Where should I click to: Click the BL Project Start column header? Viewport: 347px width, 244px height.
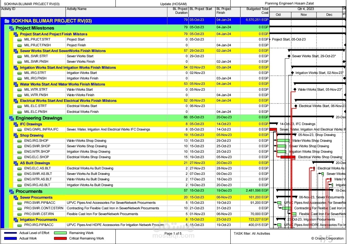[202, 12]
